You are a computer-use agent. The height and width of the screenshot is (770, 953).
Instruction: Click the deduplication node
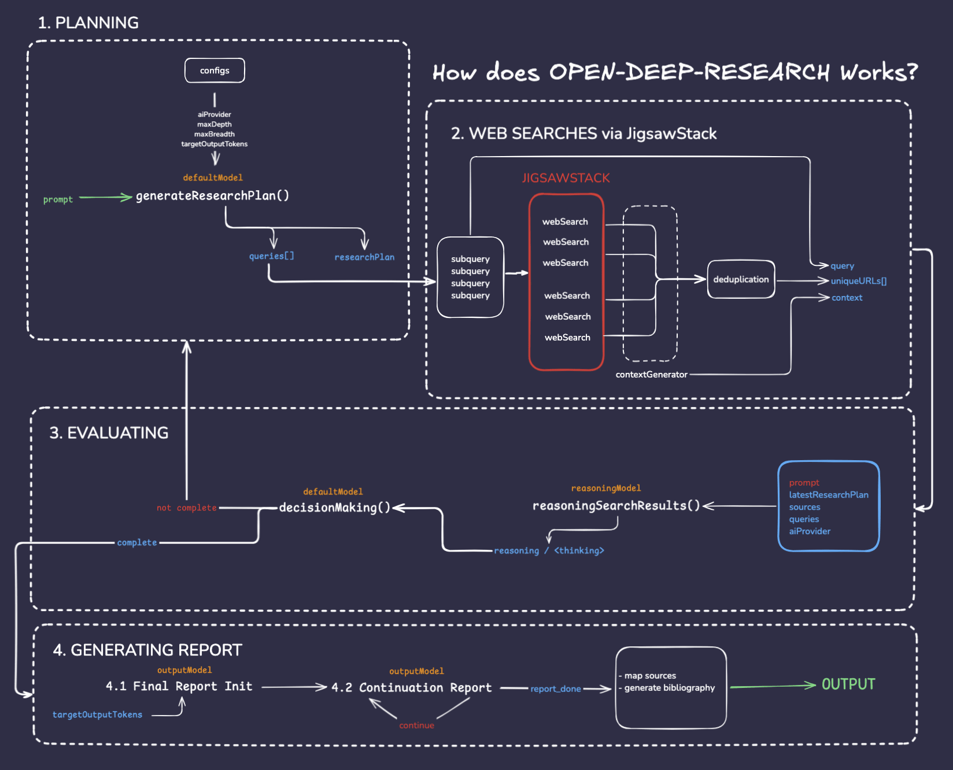point(741,279)
